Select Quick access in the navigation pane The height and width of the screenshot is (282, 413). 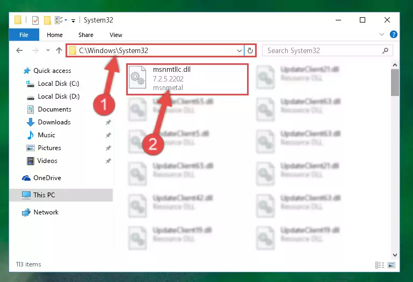pyautogui.click(x=52, y=71)
